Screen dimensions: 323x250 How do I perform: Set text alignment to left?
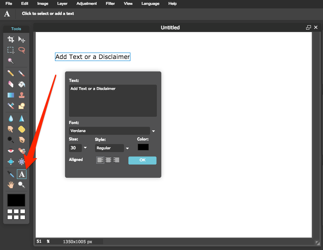[100, 160]
